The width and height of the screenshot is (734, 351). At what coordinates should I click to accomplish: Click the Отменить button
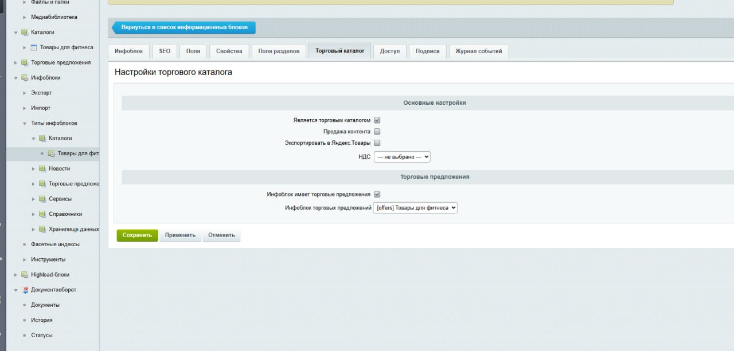[x=222, y=235]
